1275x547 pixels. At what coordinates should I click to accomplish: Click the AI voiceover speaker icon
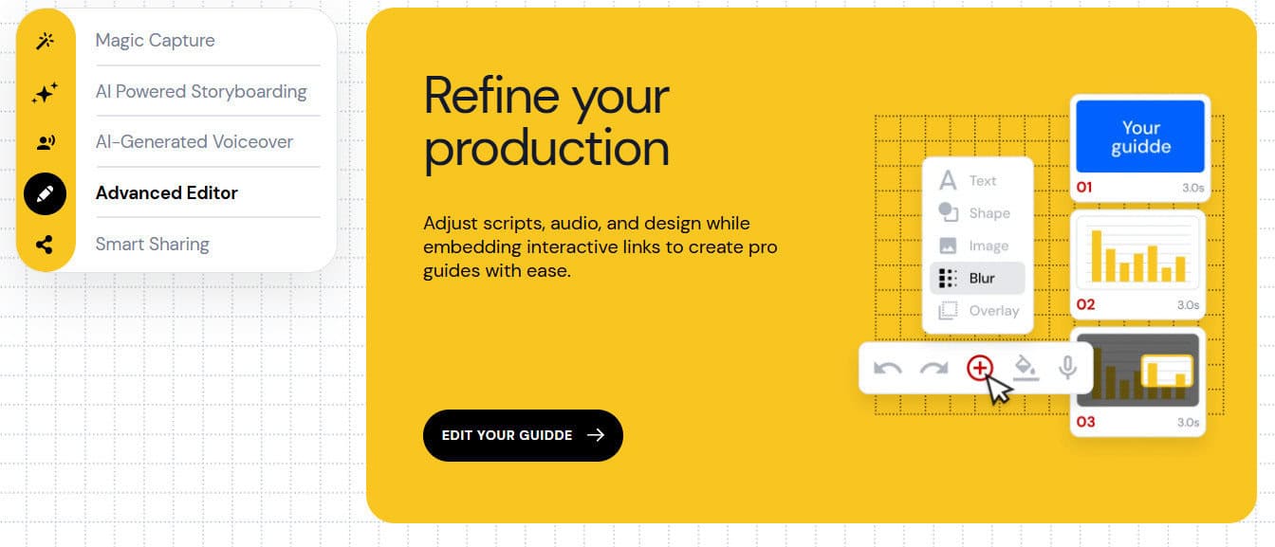[45, 142]
